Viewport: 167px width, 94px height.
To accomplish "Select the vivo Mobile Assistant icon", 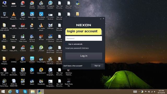I will coord(41,16).
